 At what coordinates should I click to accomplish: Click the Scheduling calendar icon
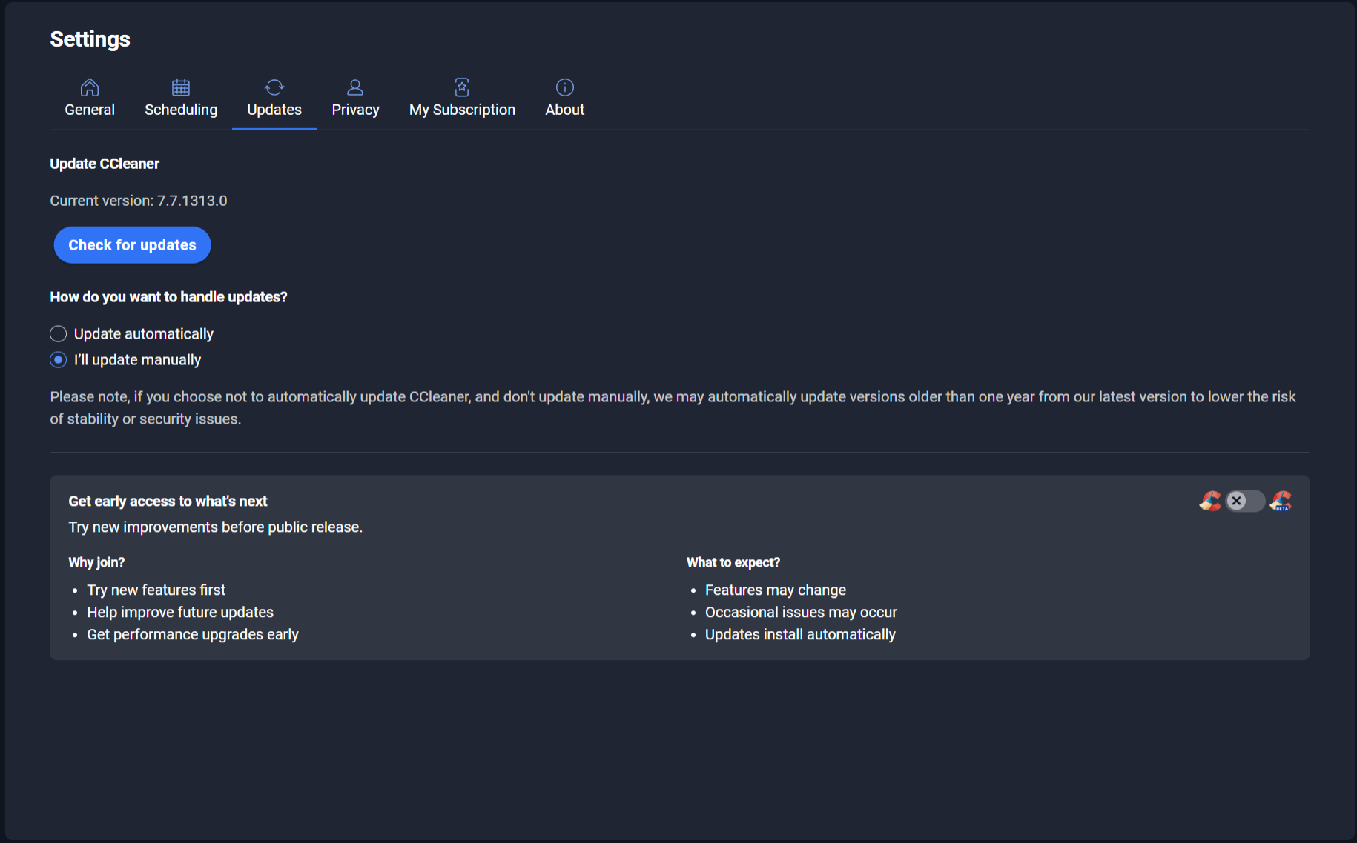(x=181, y=87)
